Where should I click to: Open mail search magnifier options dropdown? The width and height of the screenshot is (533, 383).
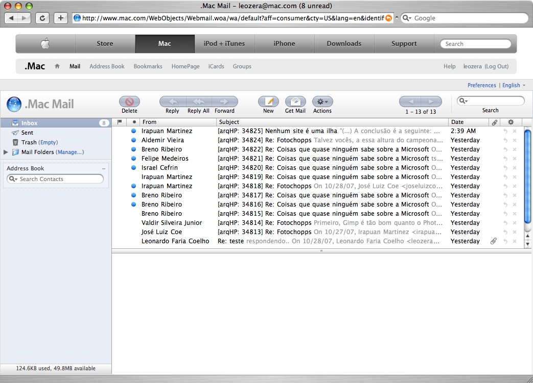tap(464, 101)
